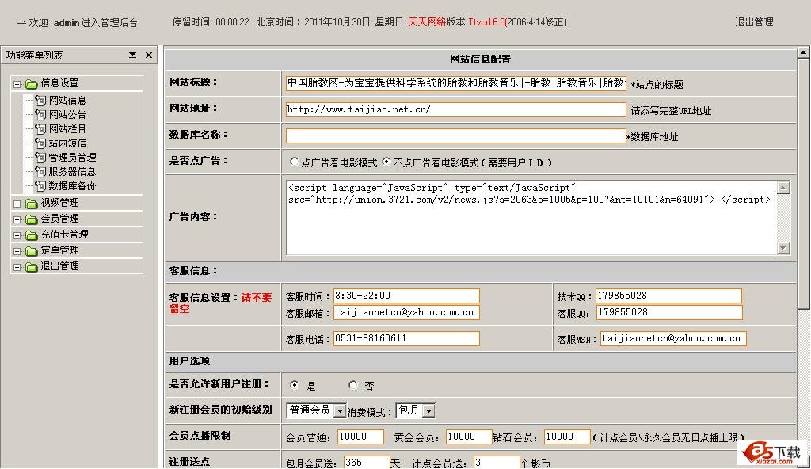
Task: Click the main page scrollbar up arrow
Action: pyautogui.click(x=803, y=52)
